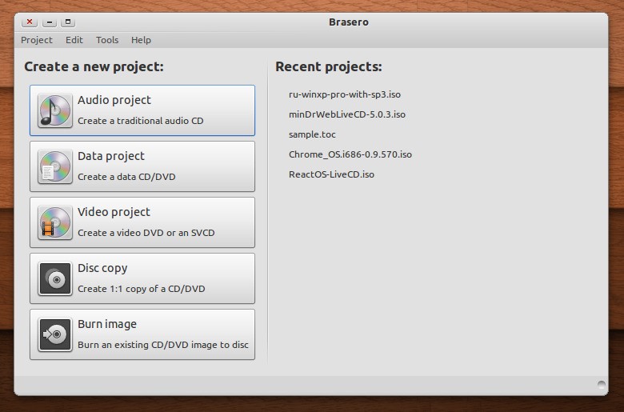624x412 pixels.
Task: Open the Project menu
Action: [37, 40]
